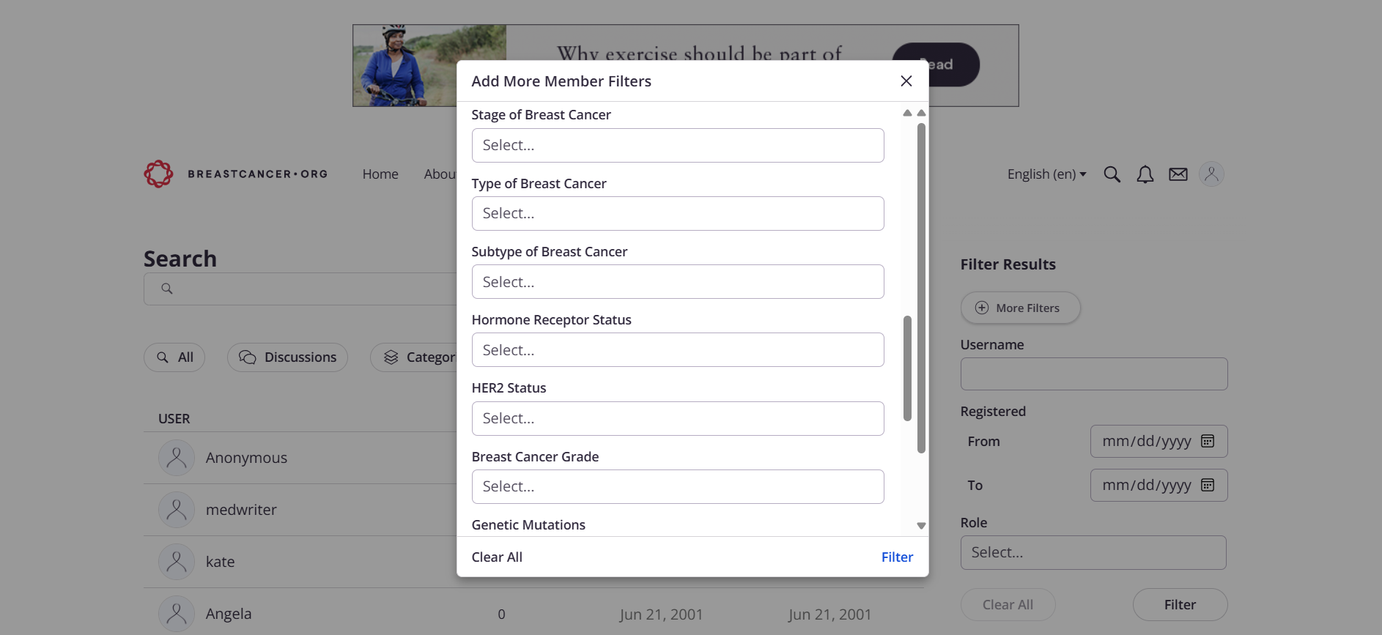This screenshot has width=1382, height=635.
Task: Click the modal scrollbar down arrow
Action: 921,525
